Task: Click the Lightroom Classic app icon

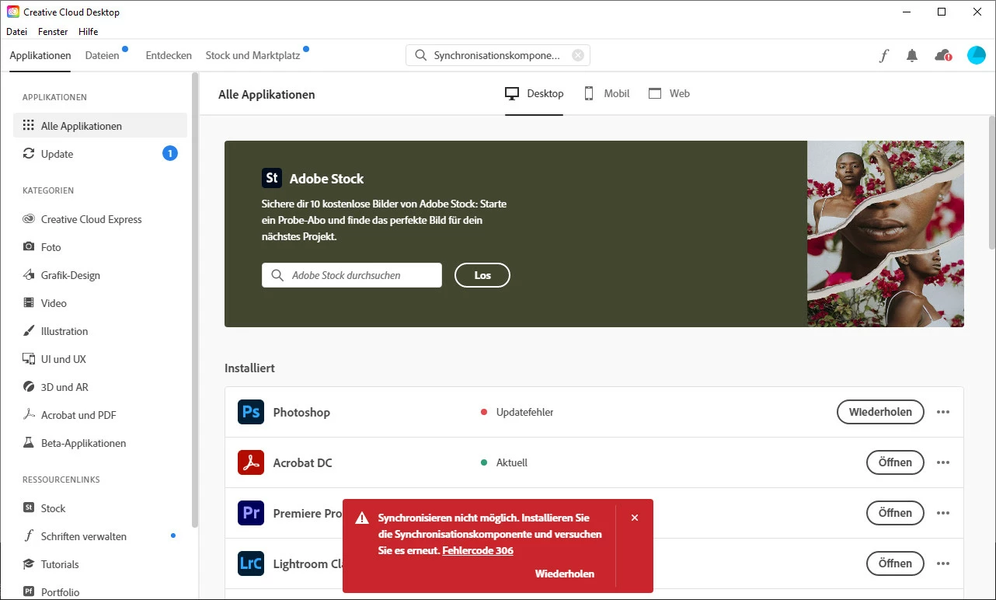Action: [x=251, y=563]
